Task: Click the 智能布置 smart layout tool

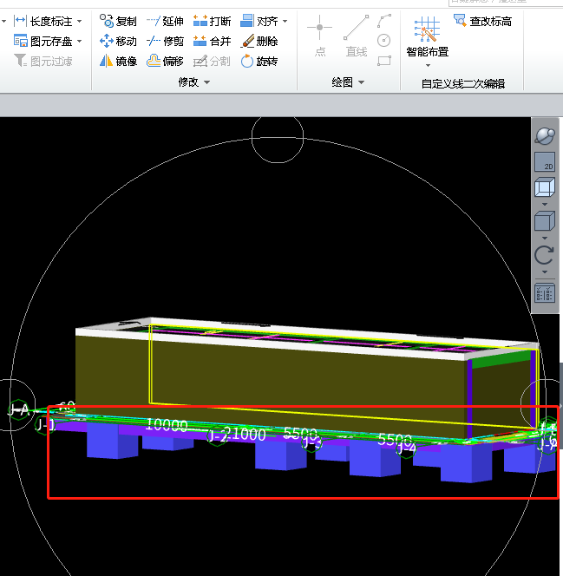Action: [x=427, y=36]
